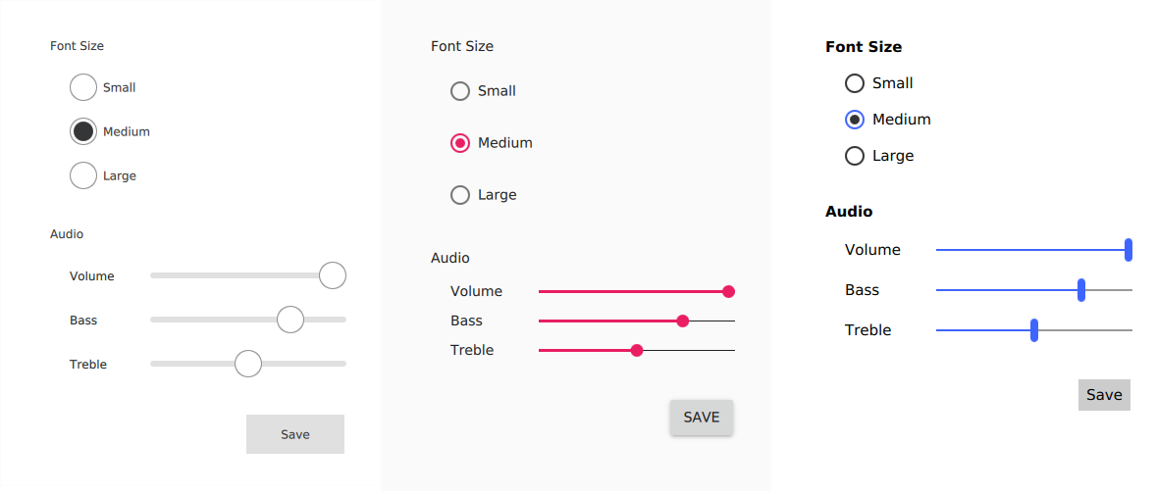This screenshot has width=1156, height=494.
Task: Pick Large under the bold Font Size heading
Action: (855, 156)
